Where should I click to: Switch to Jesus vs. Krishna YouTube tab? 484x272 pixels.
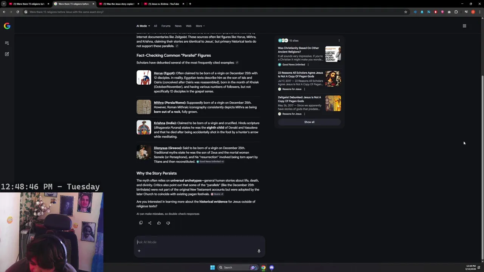point(164,4)
